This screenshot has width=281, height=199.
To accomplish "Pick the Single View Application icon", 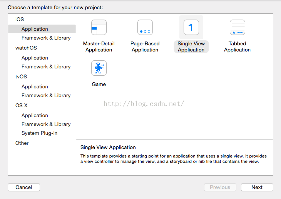I will pos(191,27).
